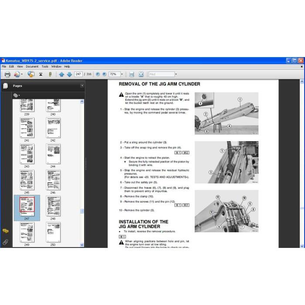Click the Adobe Reader title bar PDF icon

tap(3, 61)
